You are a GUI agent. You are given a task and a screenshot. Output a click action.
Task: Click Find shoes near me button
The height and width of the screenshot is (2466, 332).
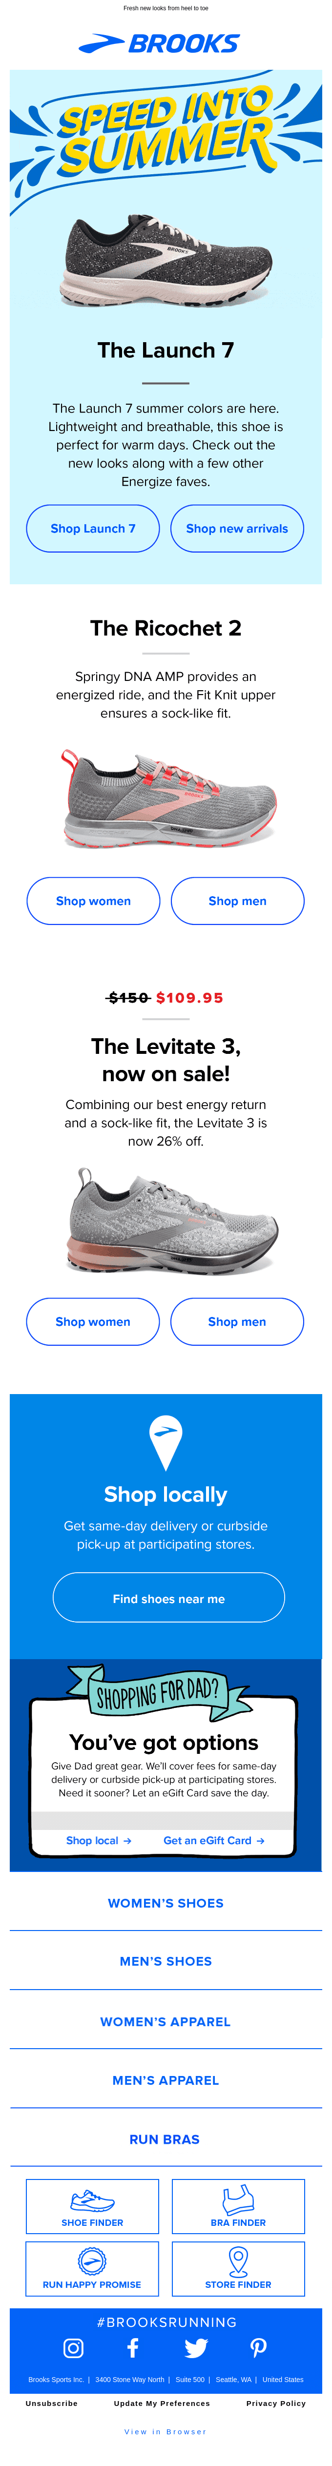(168, 1599)
